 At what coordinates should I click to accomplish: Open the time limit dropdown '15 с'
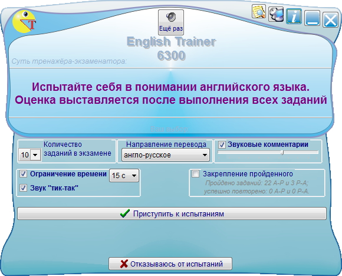tap(124, 175)
